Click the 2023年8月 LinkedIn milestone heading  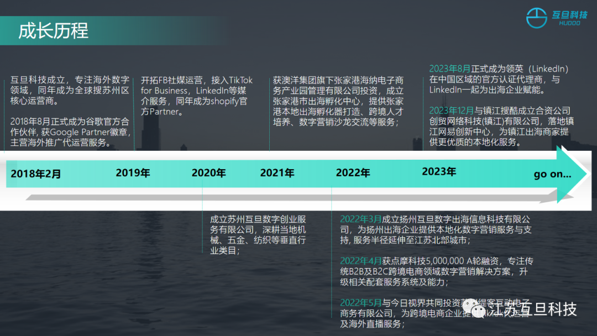point(450,69)
